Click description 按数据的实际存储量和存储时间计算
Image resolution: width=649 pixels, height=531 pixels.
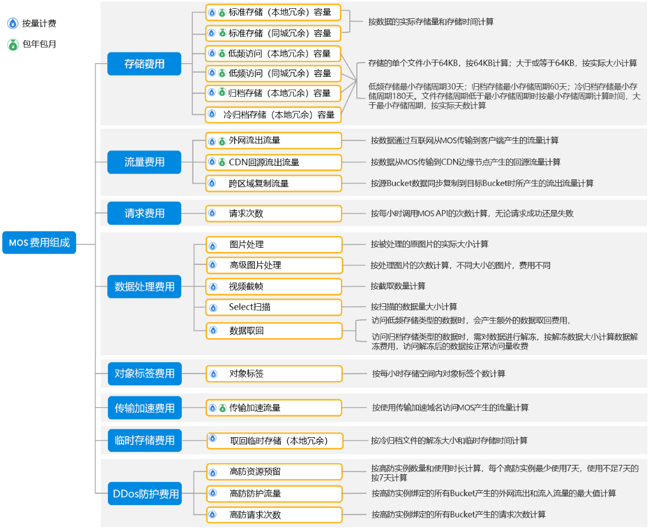[431, 21]
